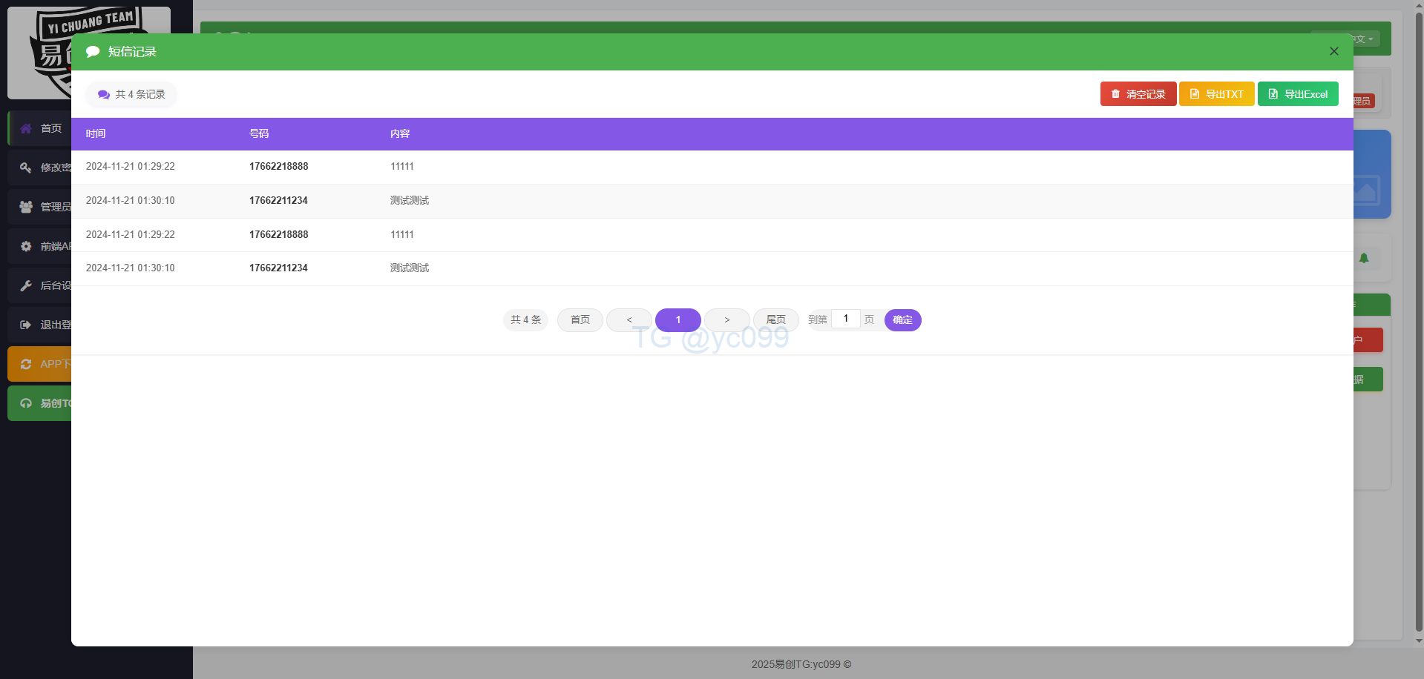Click the page number input field
The image size is (1424, 679).
click(x=845, y=319)
